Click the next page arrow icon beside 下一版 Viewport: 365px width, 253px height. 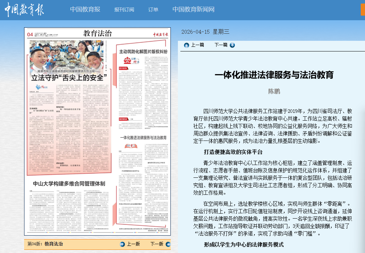pos(167,244)
